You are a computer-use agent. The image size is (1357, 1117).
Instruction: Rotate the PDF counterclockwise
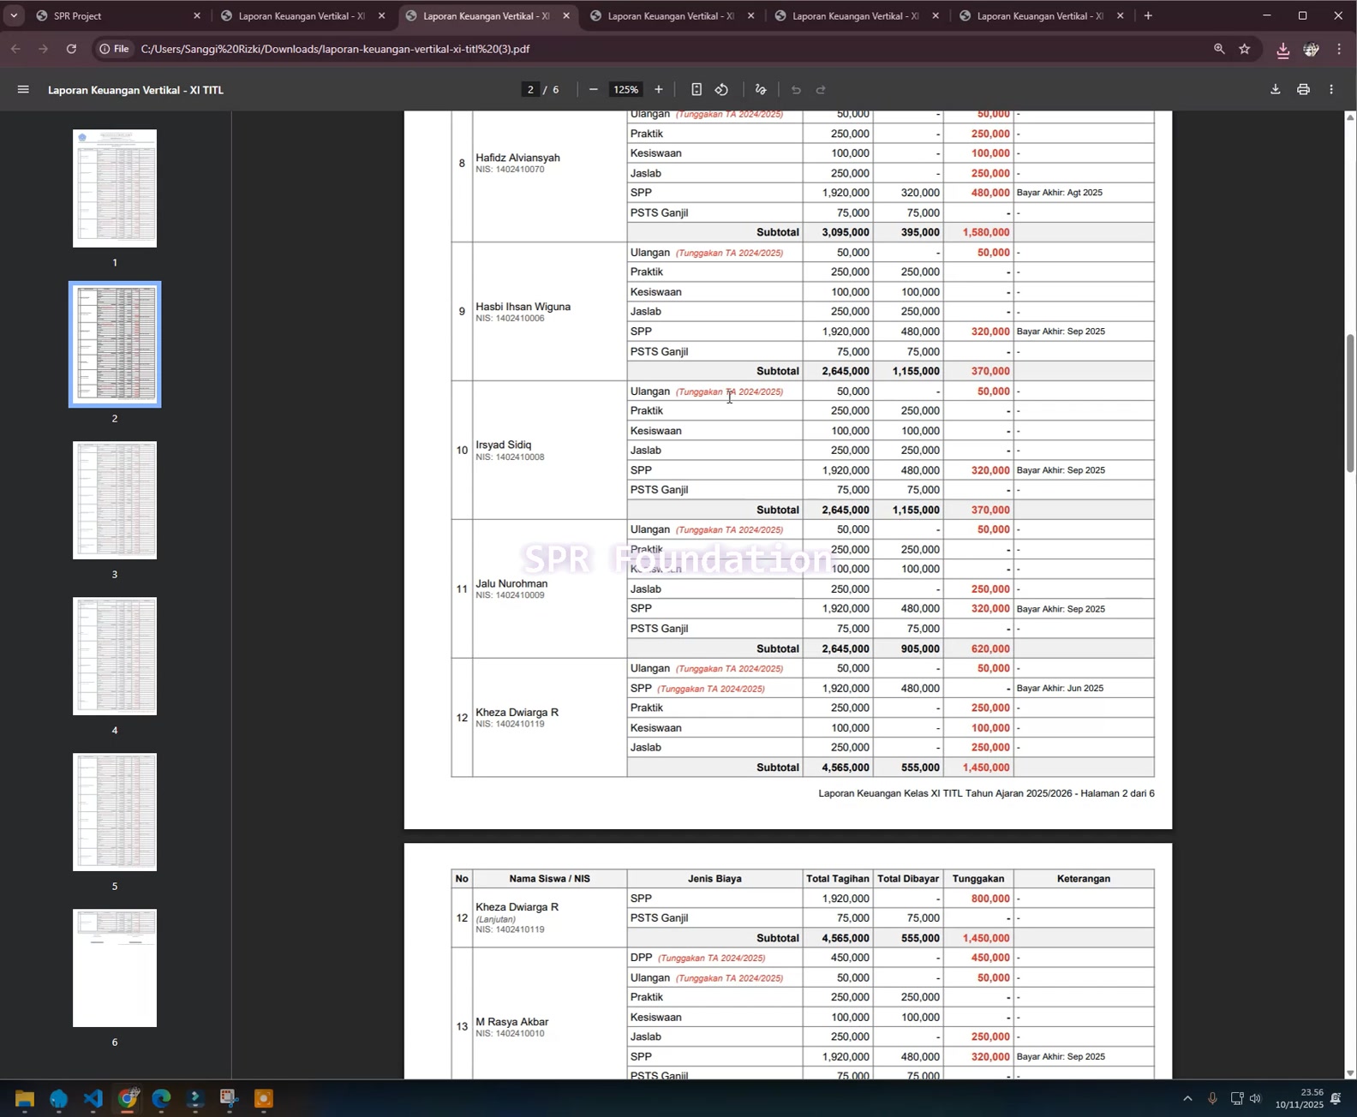click(721, 89)
